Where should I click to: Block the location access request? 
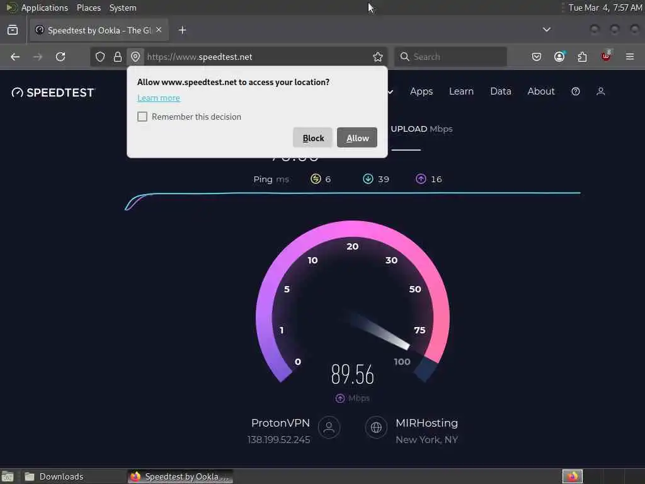pos(312,138)
